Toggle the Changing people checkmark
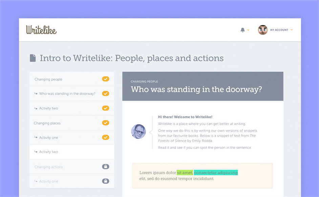This screenshot has height=197, width=319. pos(106,79)
